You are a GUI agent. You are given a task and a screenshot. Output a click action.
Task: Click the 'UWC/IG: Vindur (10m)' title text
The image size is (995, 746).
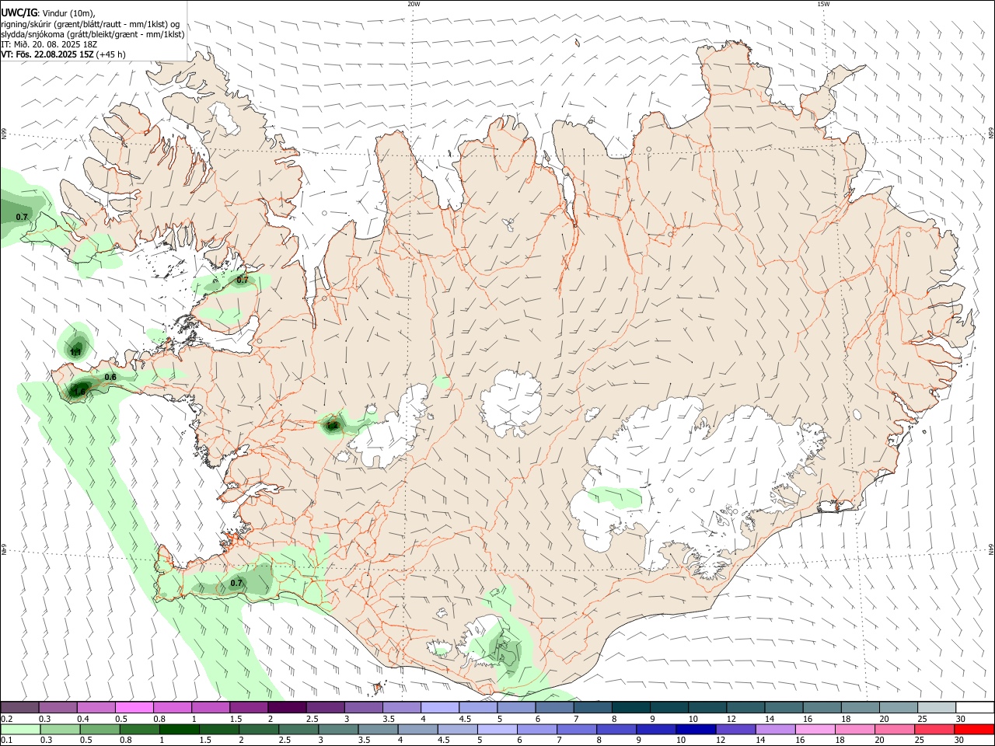click(48, 13)
